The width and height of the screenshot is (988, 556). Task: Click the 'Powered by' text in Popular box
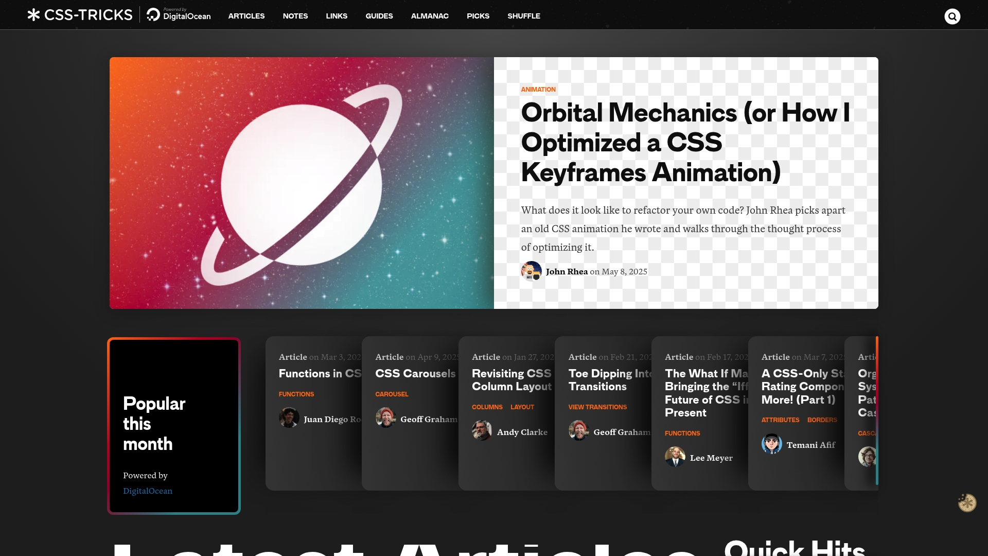pyautogui.click(x=145, y=476)
